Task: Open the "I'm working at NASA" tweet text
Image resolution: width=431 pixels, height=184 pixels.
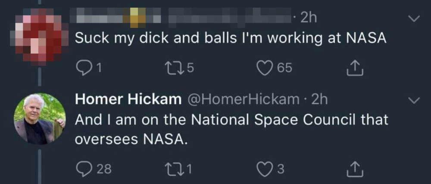Action: pyautogui.click(x=230, y=38)
